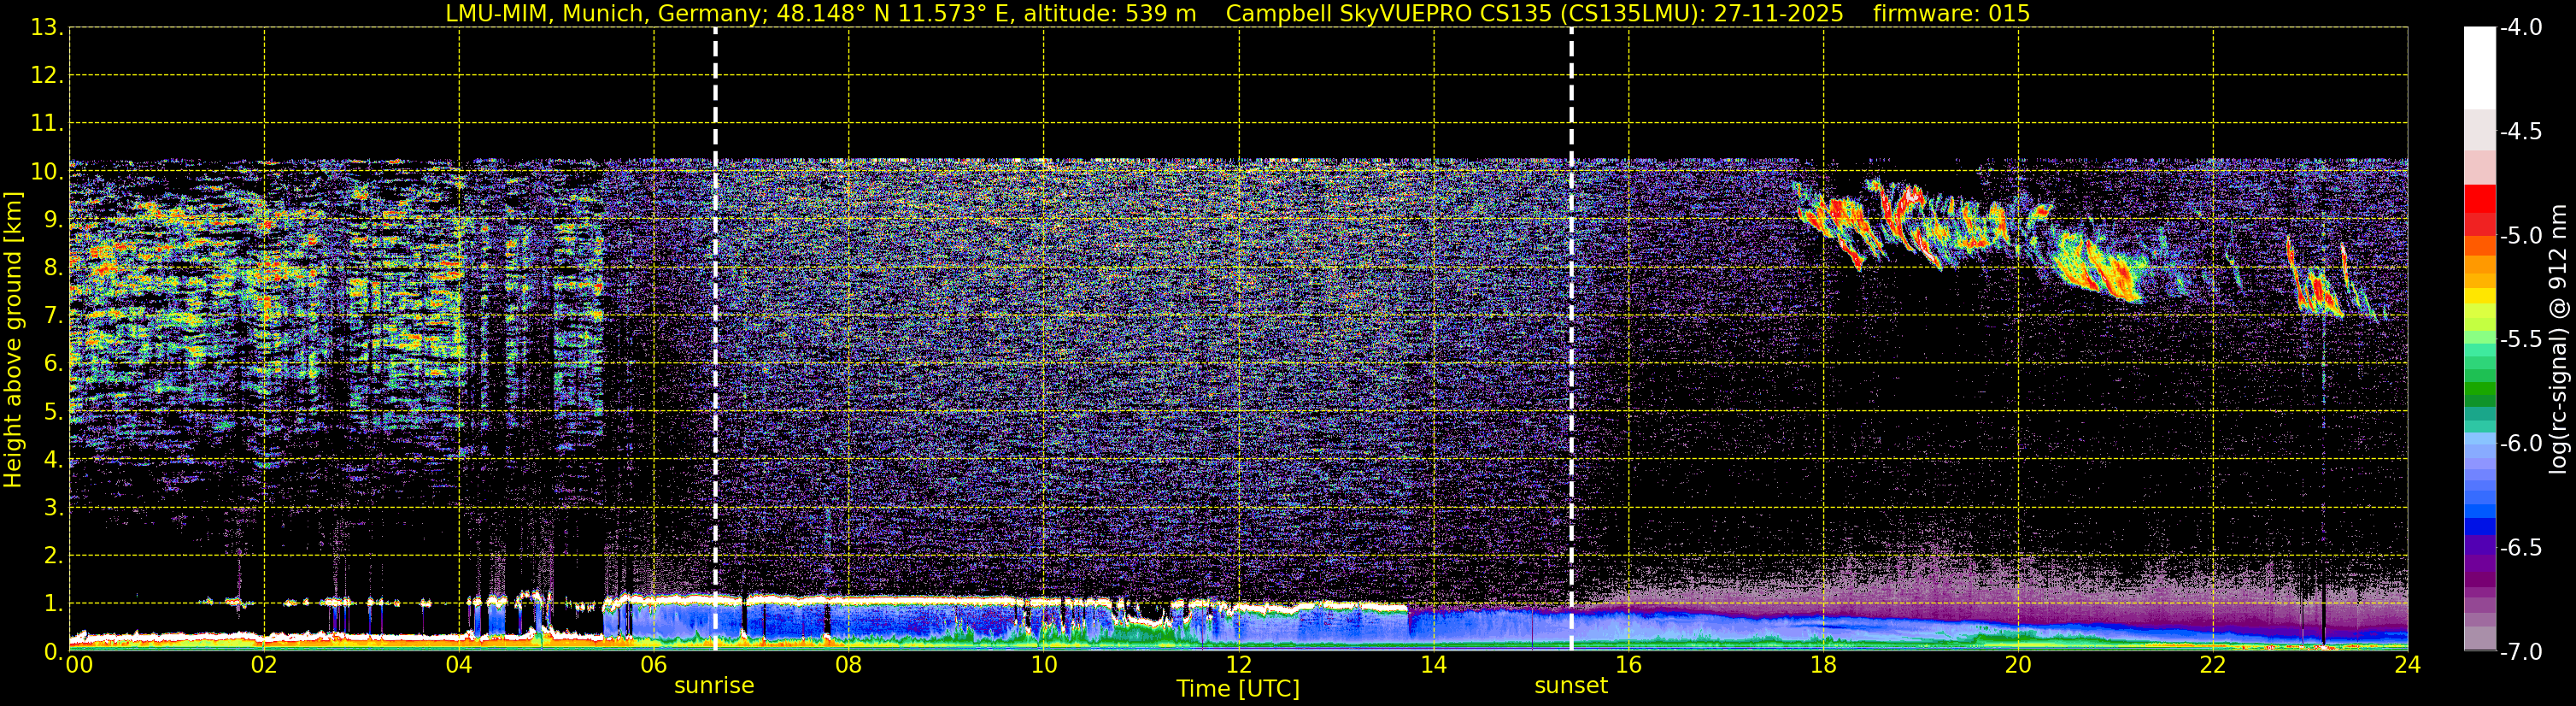Click the '5.' height tick label
Image resolution: width=2576 pixels, height=706 pixels.
tap(53, 412)
